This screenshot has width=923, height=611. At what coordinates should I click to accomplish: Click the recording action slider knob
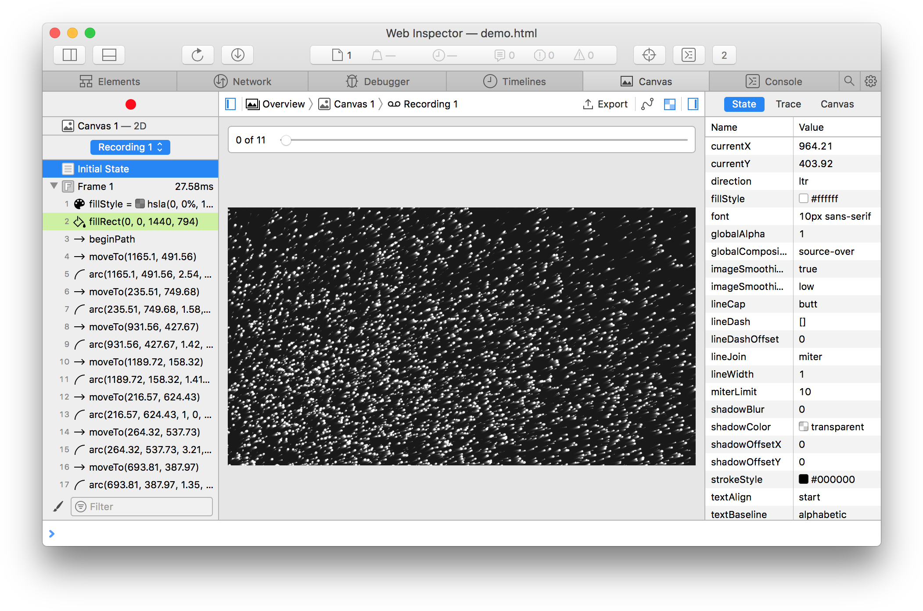pos(286,140)
